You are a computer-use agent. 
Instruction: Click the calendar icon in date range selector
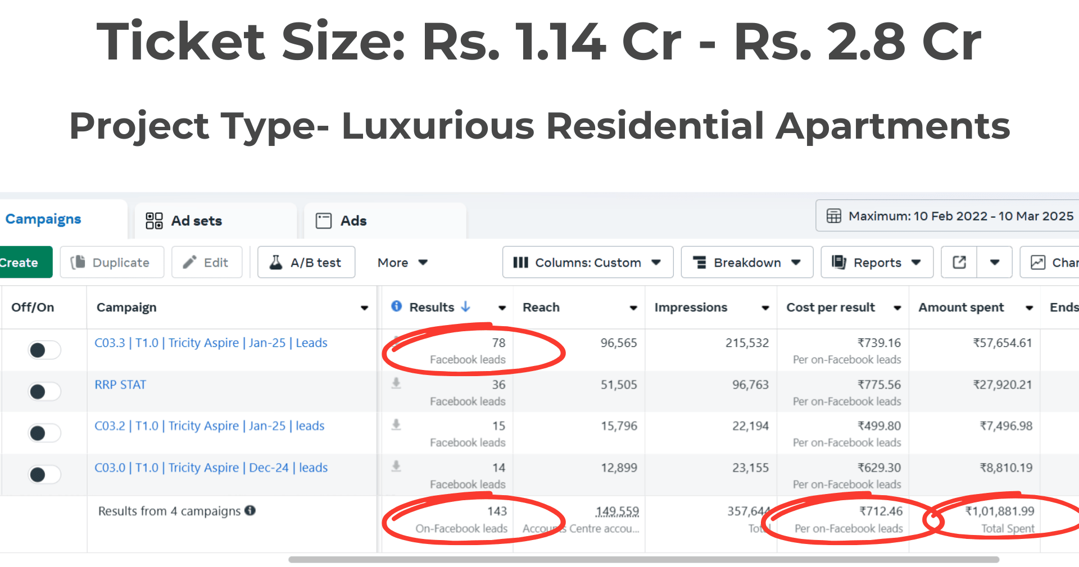click(x=834, y=216)
